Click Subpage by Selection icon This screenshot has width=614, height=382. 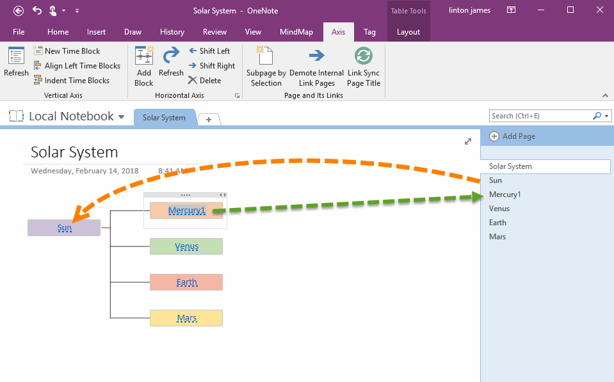[x=266, y=57]
